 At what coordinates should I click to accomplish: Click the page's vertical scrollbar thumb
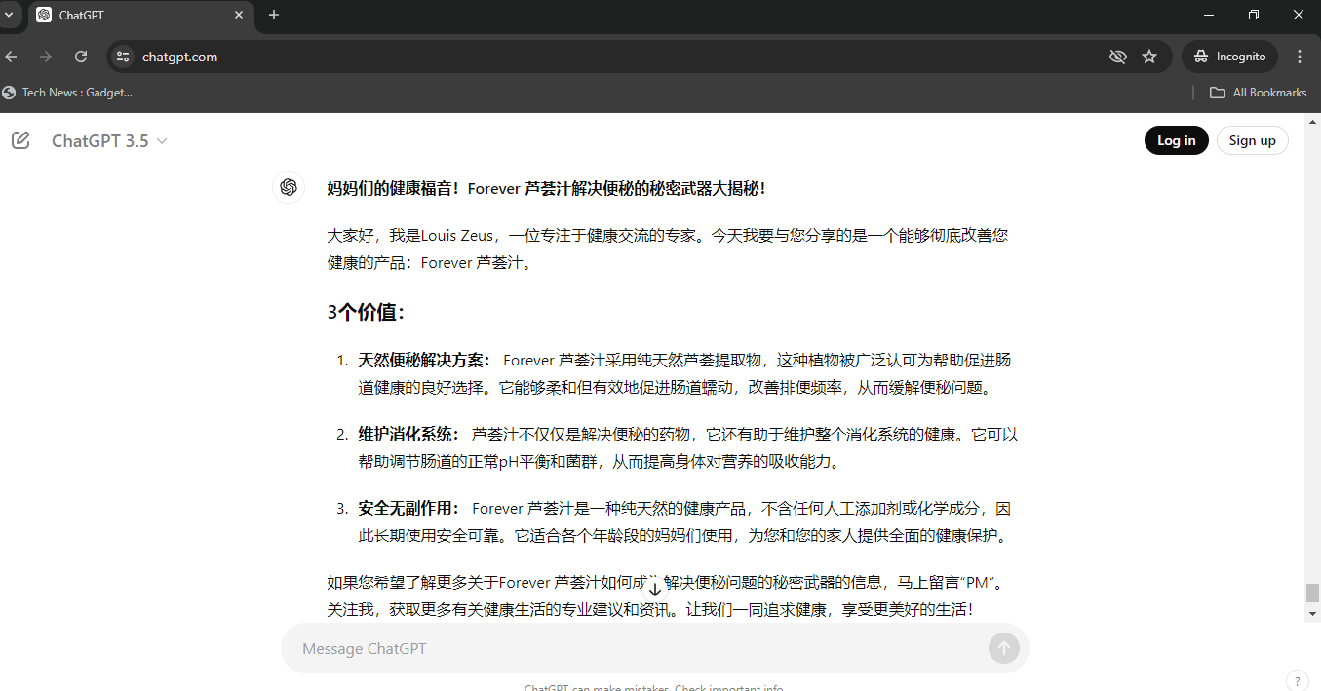pos(1312,593)
